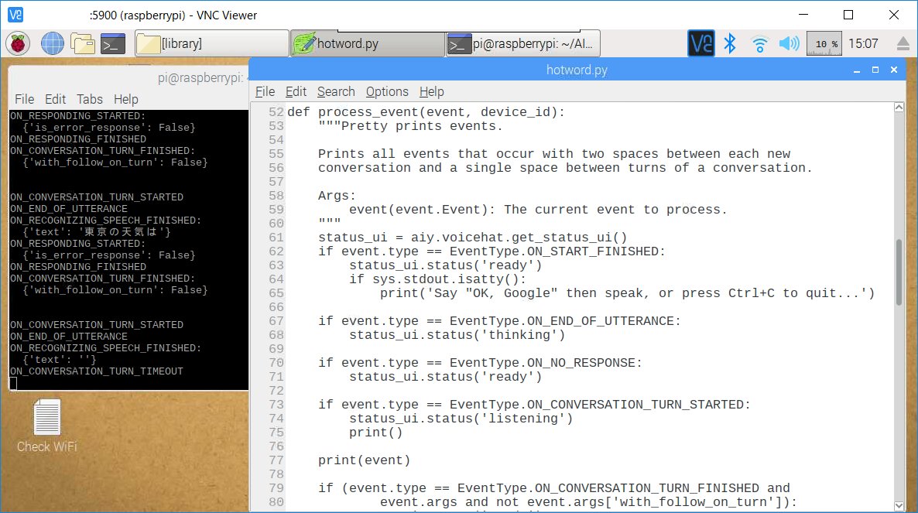Switch to the [library] taskbar window
The width and height of the screenshot is (918, 513).
212,44
